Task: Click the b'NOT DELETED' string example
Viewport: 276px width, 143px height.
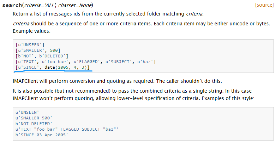Action: click(34, 124)
